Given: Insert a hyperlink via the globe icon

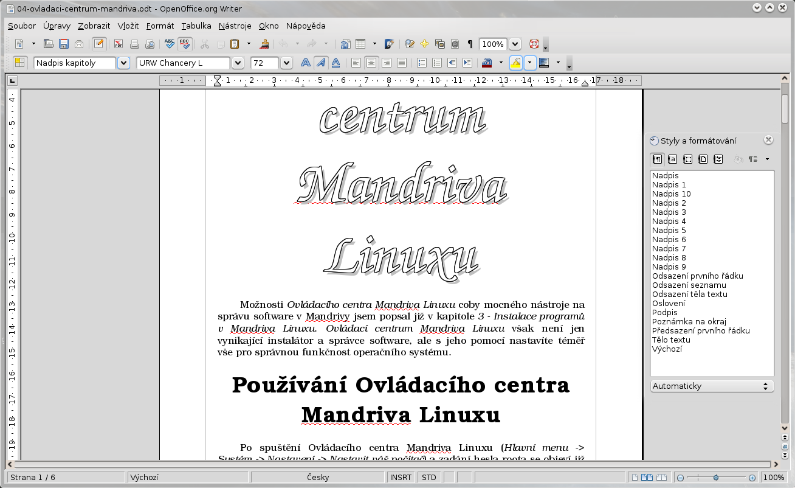Looking at the screenshot, I should point(345,44).
